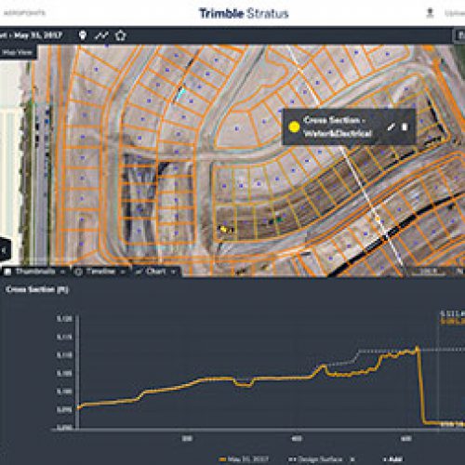Switch to the Map View tab
The height and width of the screenshot is (465, 465).
18,52
